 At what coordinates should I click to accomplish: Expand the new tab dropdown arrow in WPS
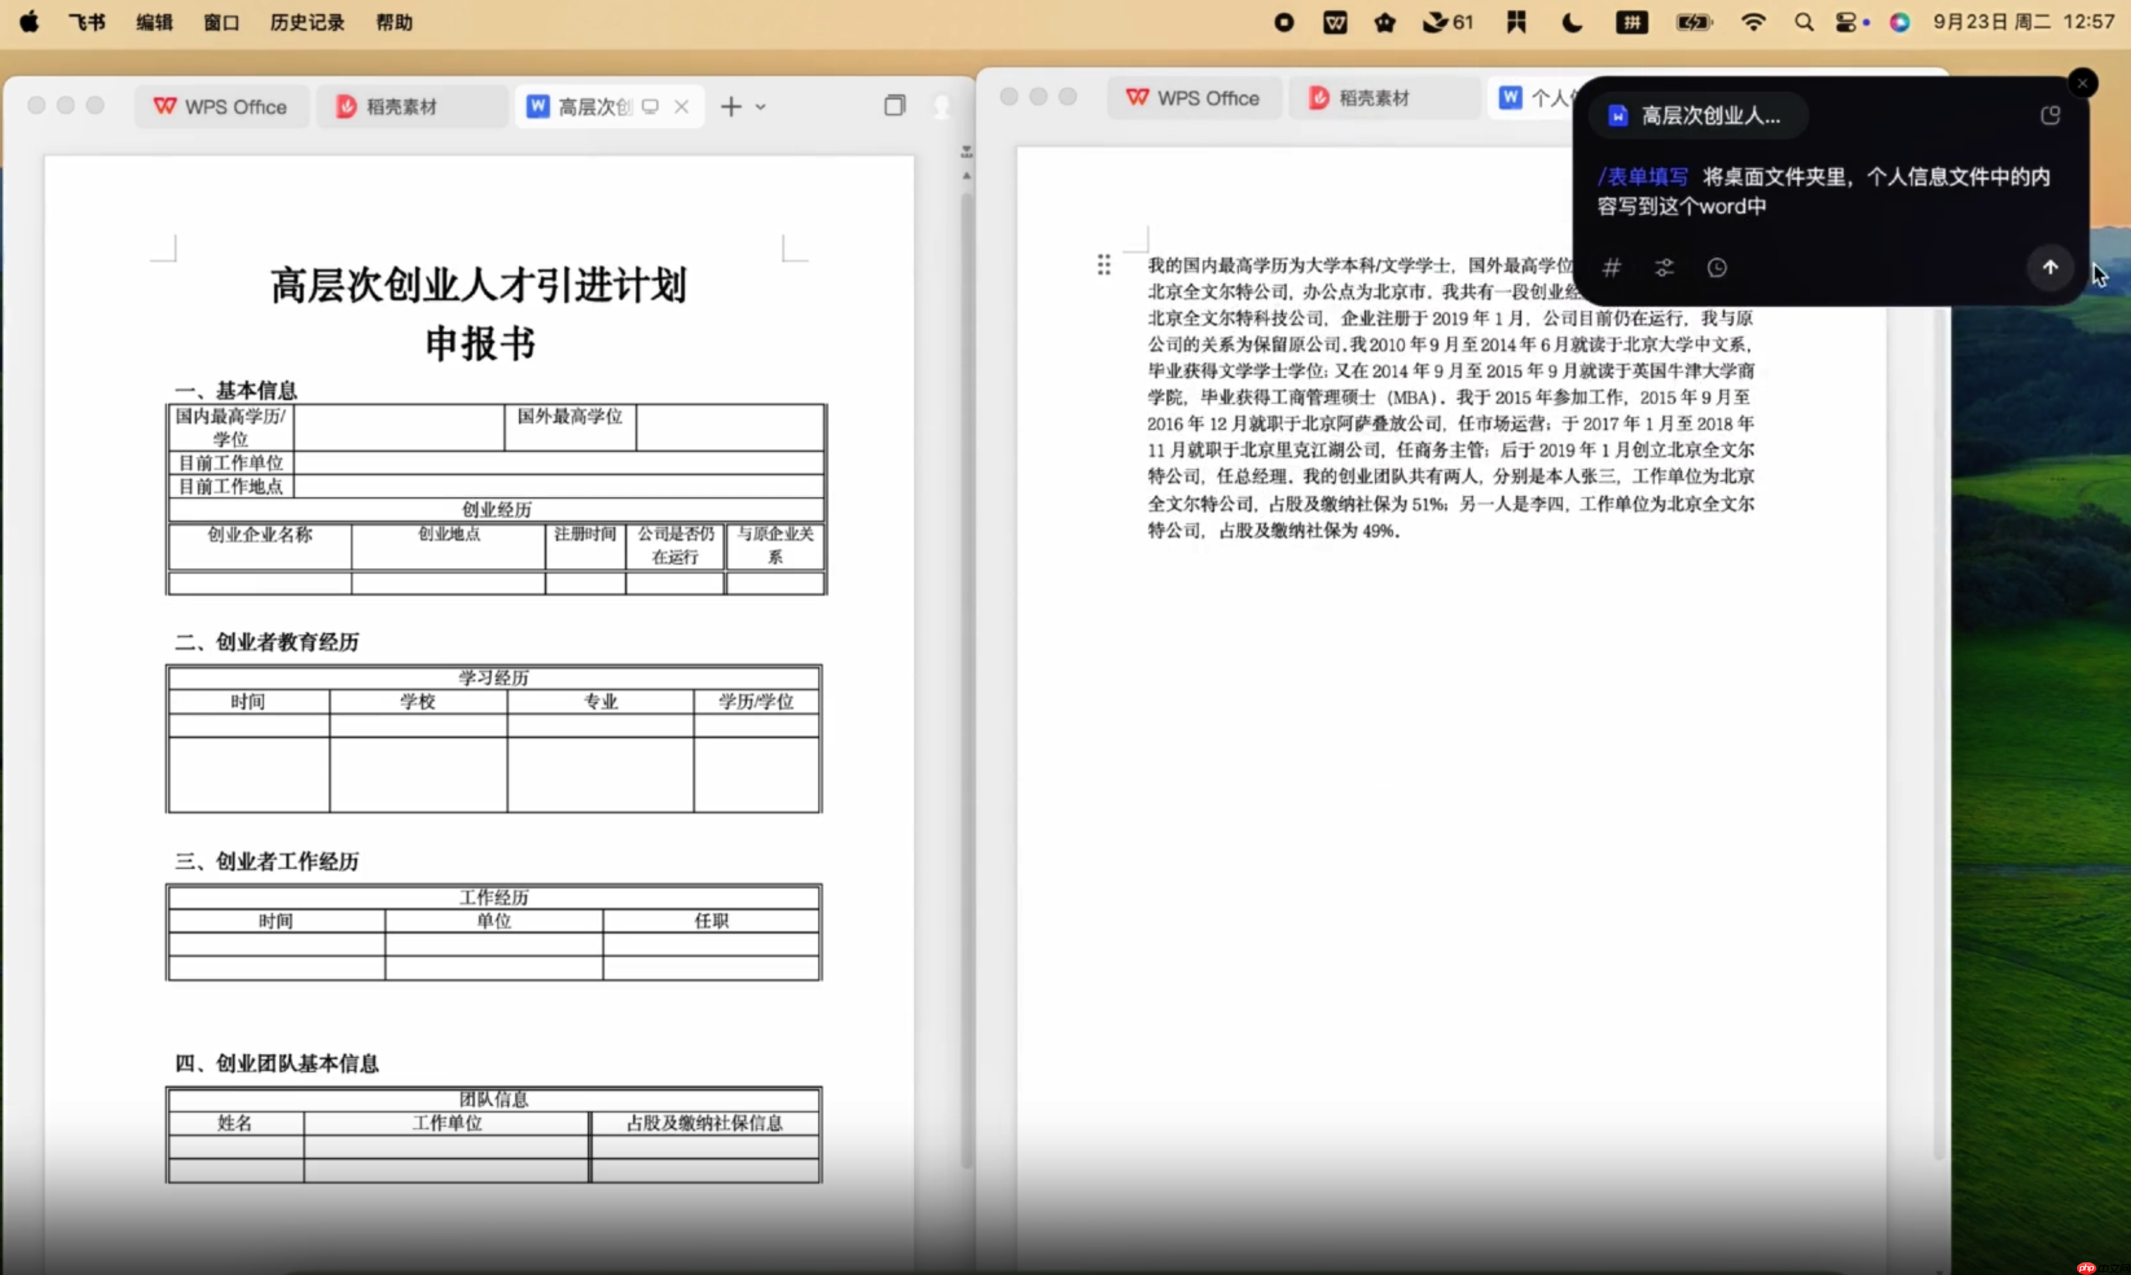point(762,106)
